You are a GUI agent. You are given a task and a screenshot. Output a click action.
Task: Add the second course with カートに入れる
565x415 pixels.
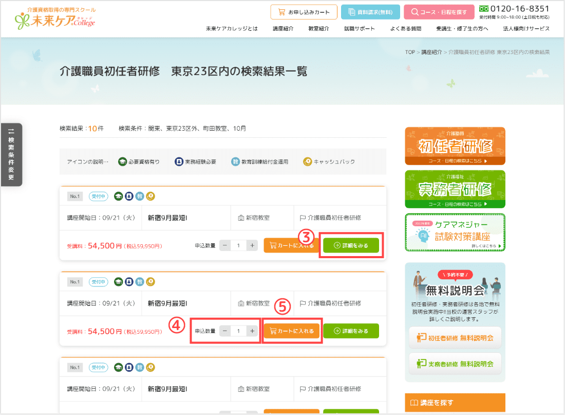pos(292,331)
